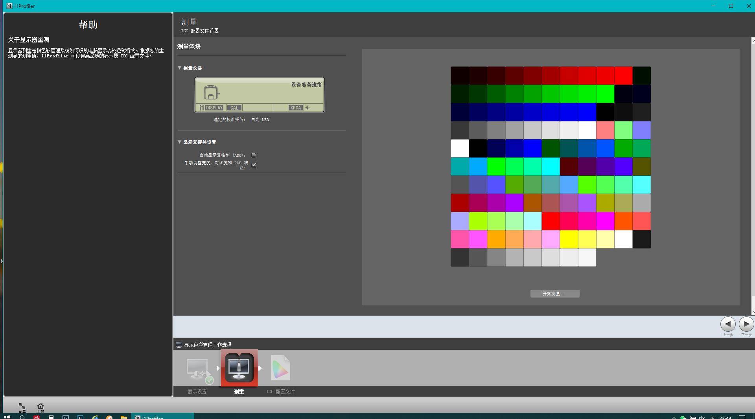The width and height of the screenshot is (755, 419).
Task: Click the light bulb indicator icon
Action: pos(308,108)
